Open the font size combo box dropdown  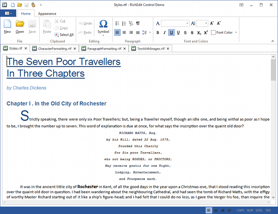coord(206,23)
